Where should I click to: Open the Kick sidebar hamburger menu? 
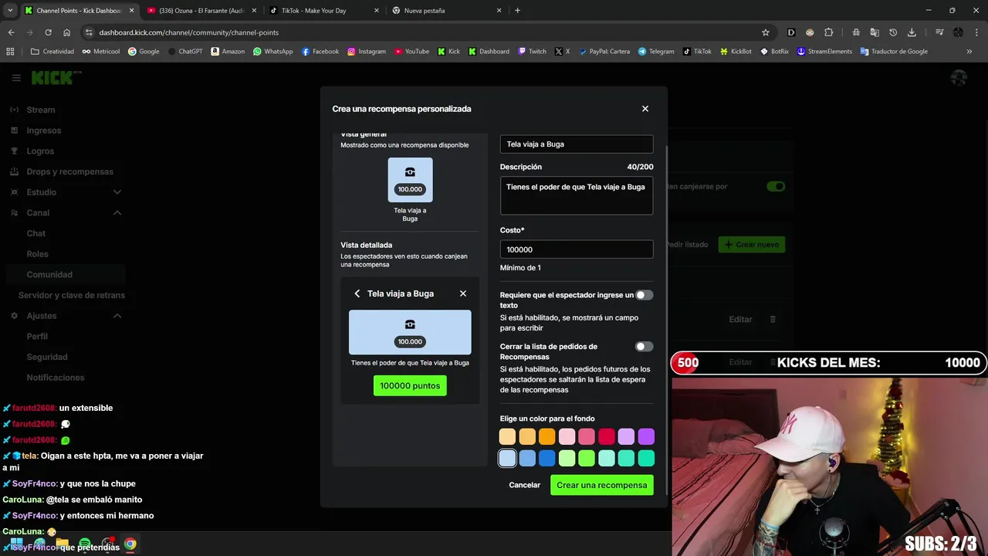pos(16,78)
